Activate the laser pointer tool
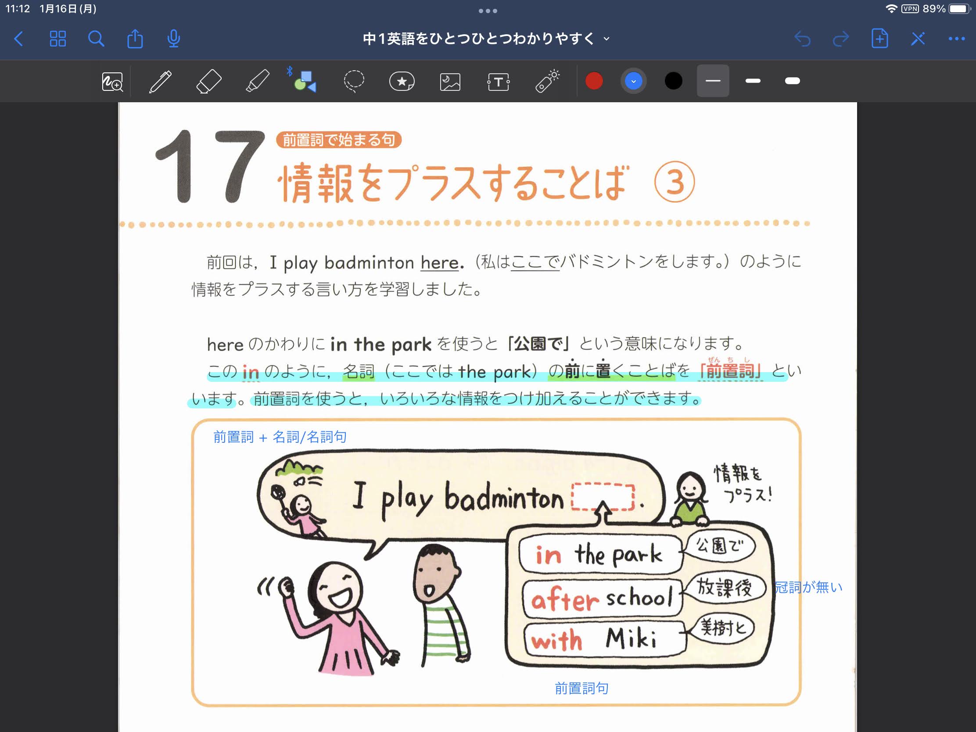This screenshot has width=976, height=732. (547, 81)
